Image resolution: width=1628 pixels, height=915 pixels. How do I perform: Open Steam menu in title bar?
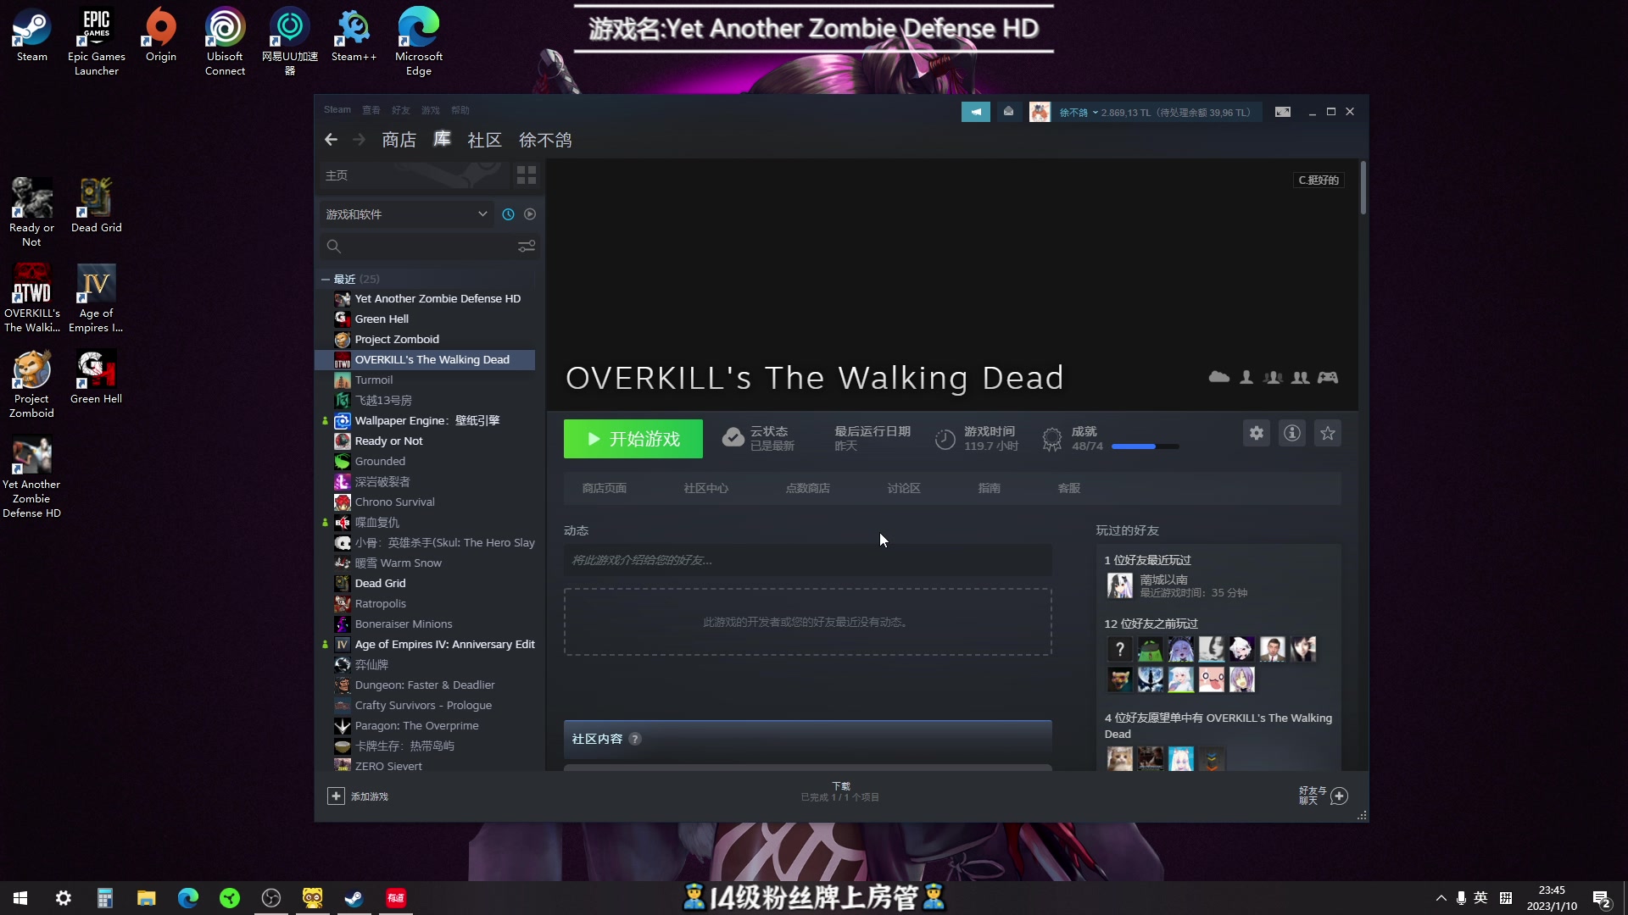pos(337,109)
